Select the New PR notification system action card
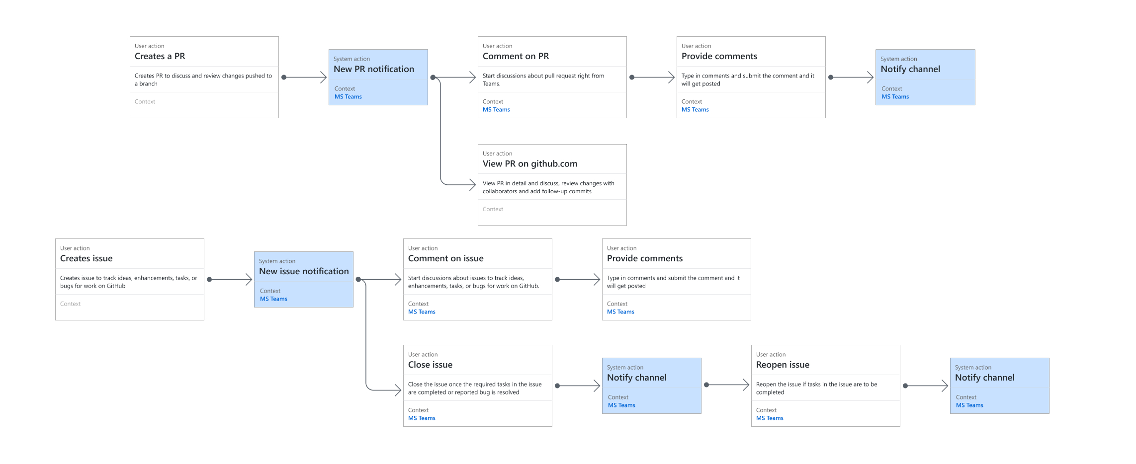1136x464 pixels. [x=378, y=77]
